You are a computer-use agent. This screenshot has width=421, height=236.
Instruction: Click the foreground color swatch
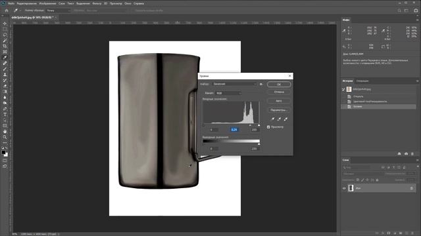(3, 153)
